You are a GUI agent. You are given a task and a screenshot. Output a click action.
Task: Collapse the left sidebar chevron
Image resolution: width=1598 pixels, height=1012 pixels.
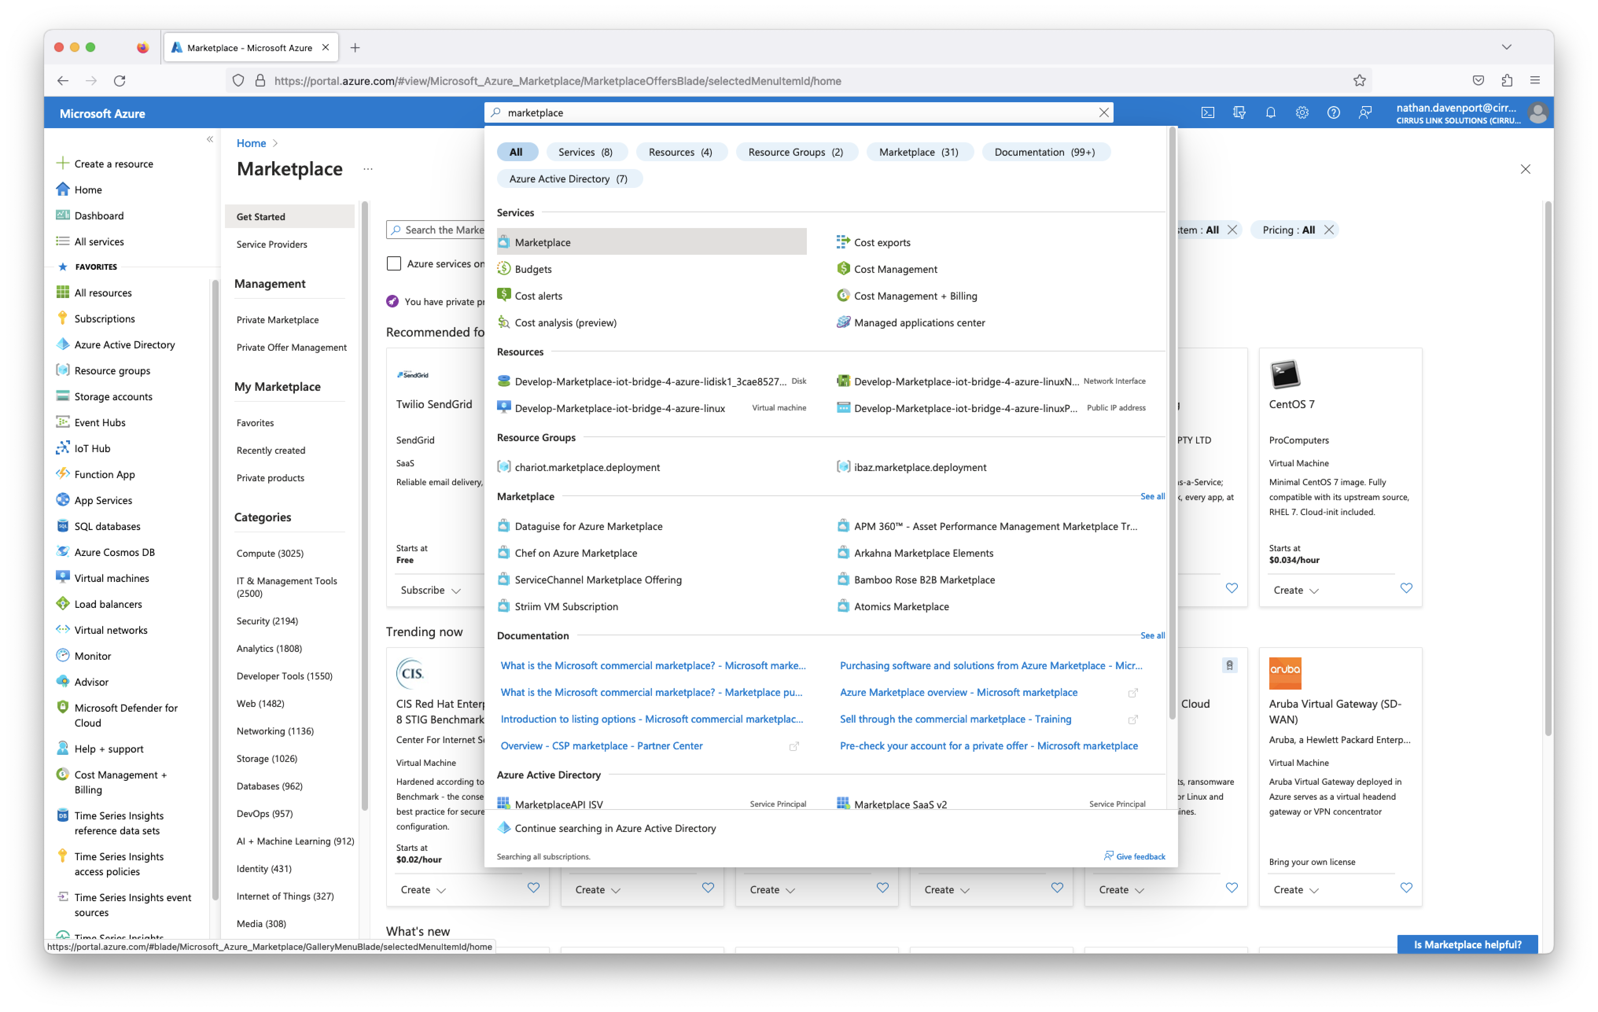coord(210,139)
